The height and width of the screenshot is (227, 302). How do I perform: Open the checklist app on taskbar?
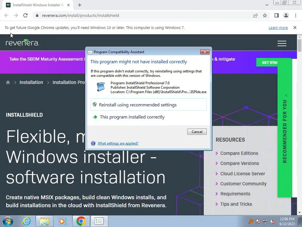pos(99,221)
